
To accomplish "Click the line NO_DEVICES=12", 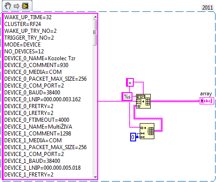I will (x=24, y=52).
